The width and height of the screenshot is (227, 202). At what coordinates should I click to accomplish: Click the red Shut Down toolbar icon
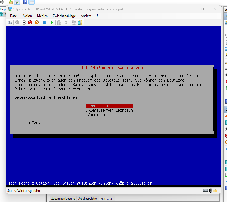(x=30, y=23)
